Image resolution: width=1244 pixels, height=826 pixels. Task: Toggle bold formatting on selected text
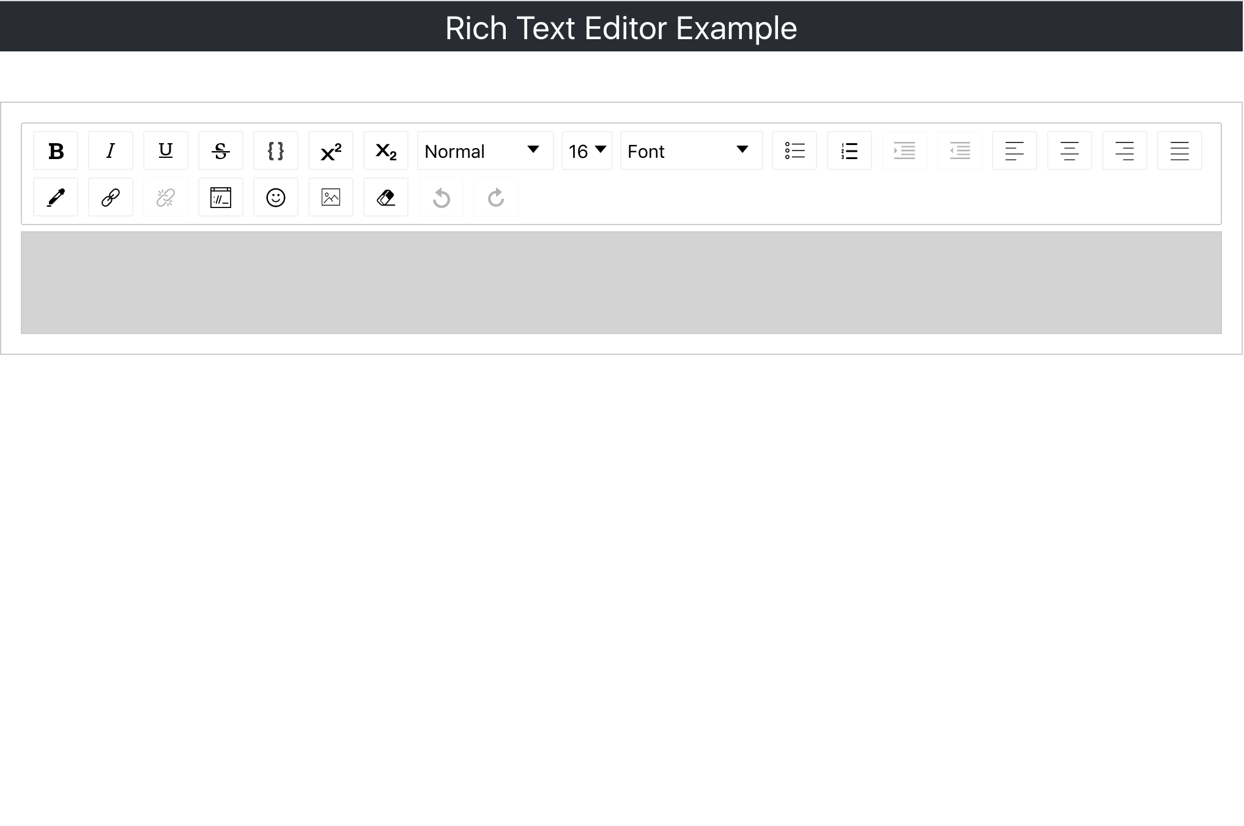tap(55, 151)
